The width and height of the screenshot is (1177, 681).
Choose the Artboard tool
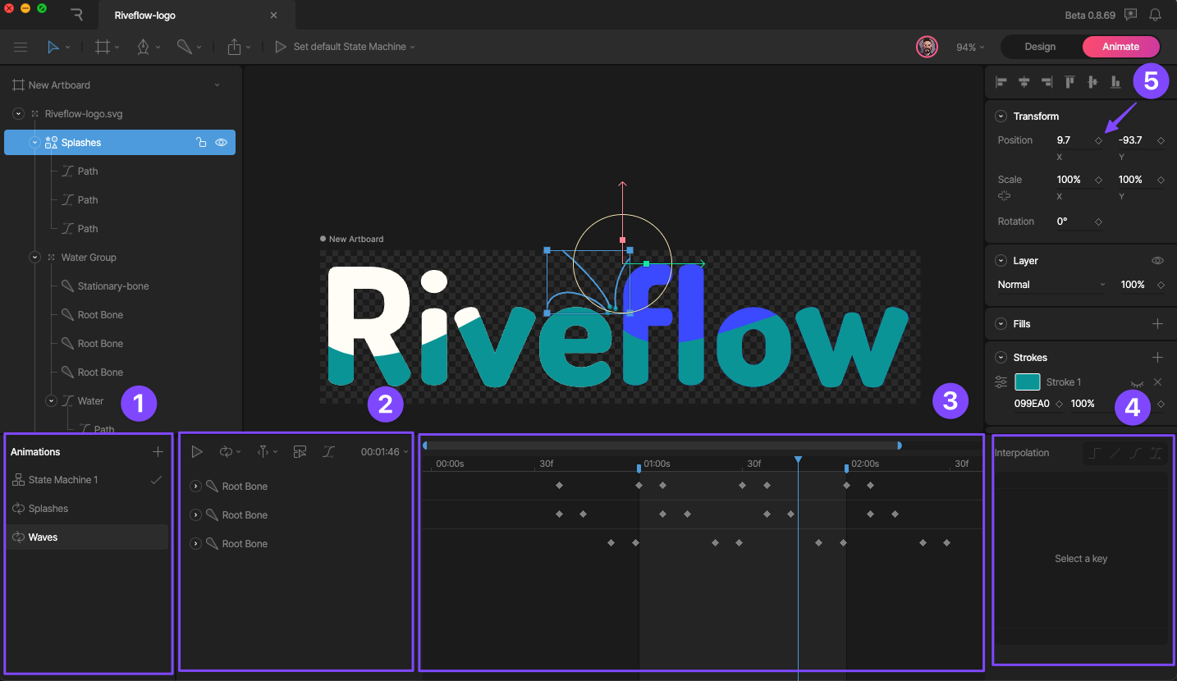[102, 47]
